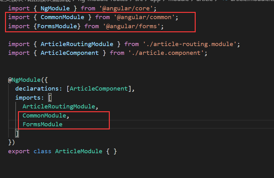
Task: Click 'ArticleRoutingModule' inside the imports array
Action: (59, 107)
